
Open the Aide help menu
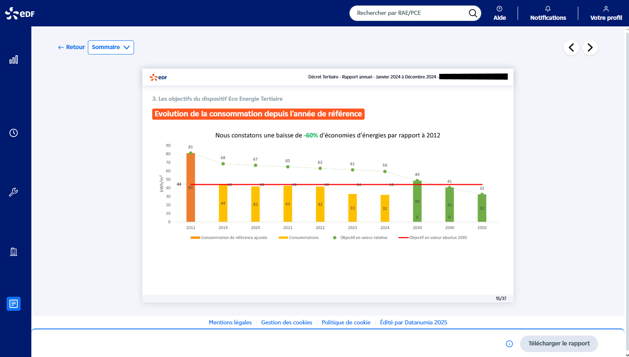(499, 13)
